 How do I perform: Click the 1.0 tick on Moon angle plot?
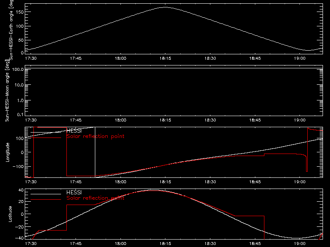(x=20, y=100)
